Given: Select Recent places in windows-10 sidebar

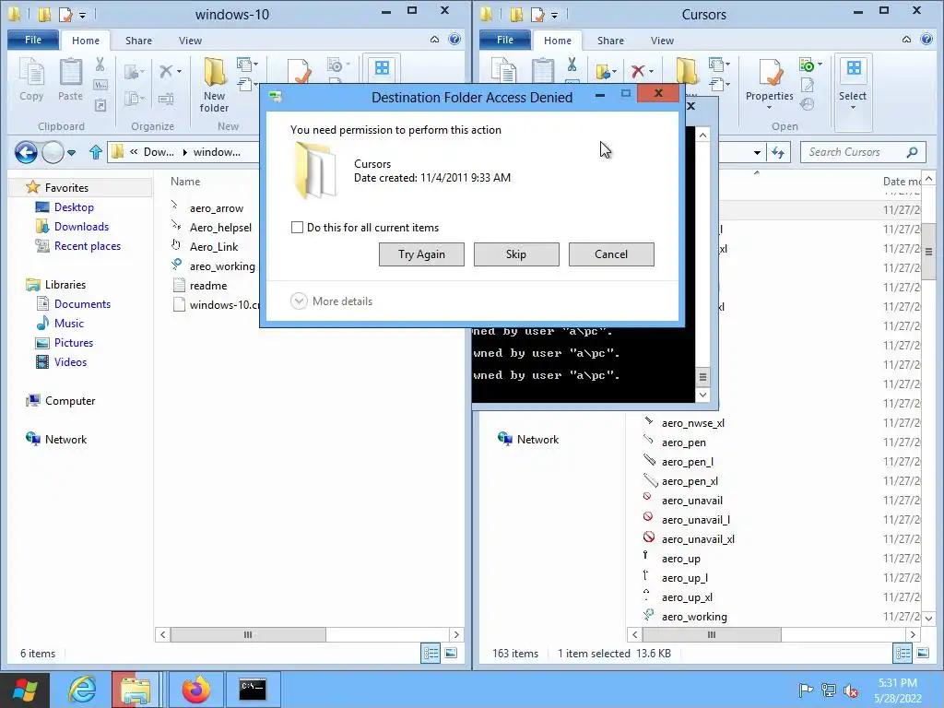Looking at the screenshot, I should [88, 245].
